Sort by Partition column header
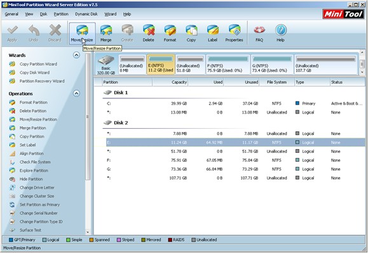 pyautogui.click(x=127, y=82)
